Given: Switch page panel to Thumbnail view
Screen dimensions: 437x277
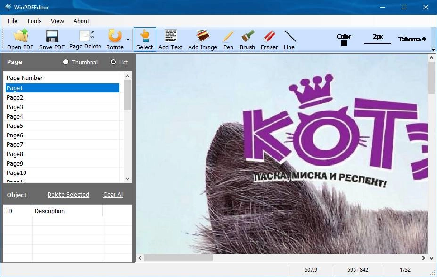Looking at the screenshot, I should [66, 62].
